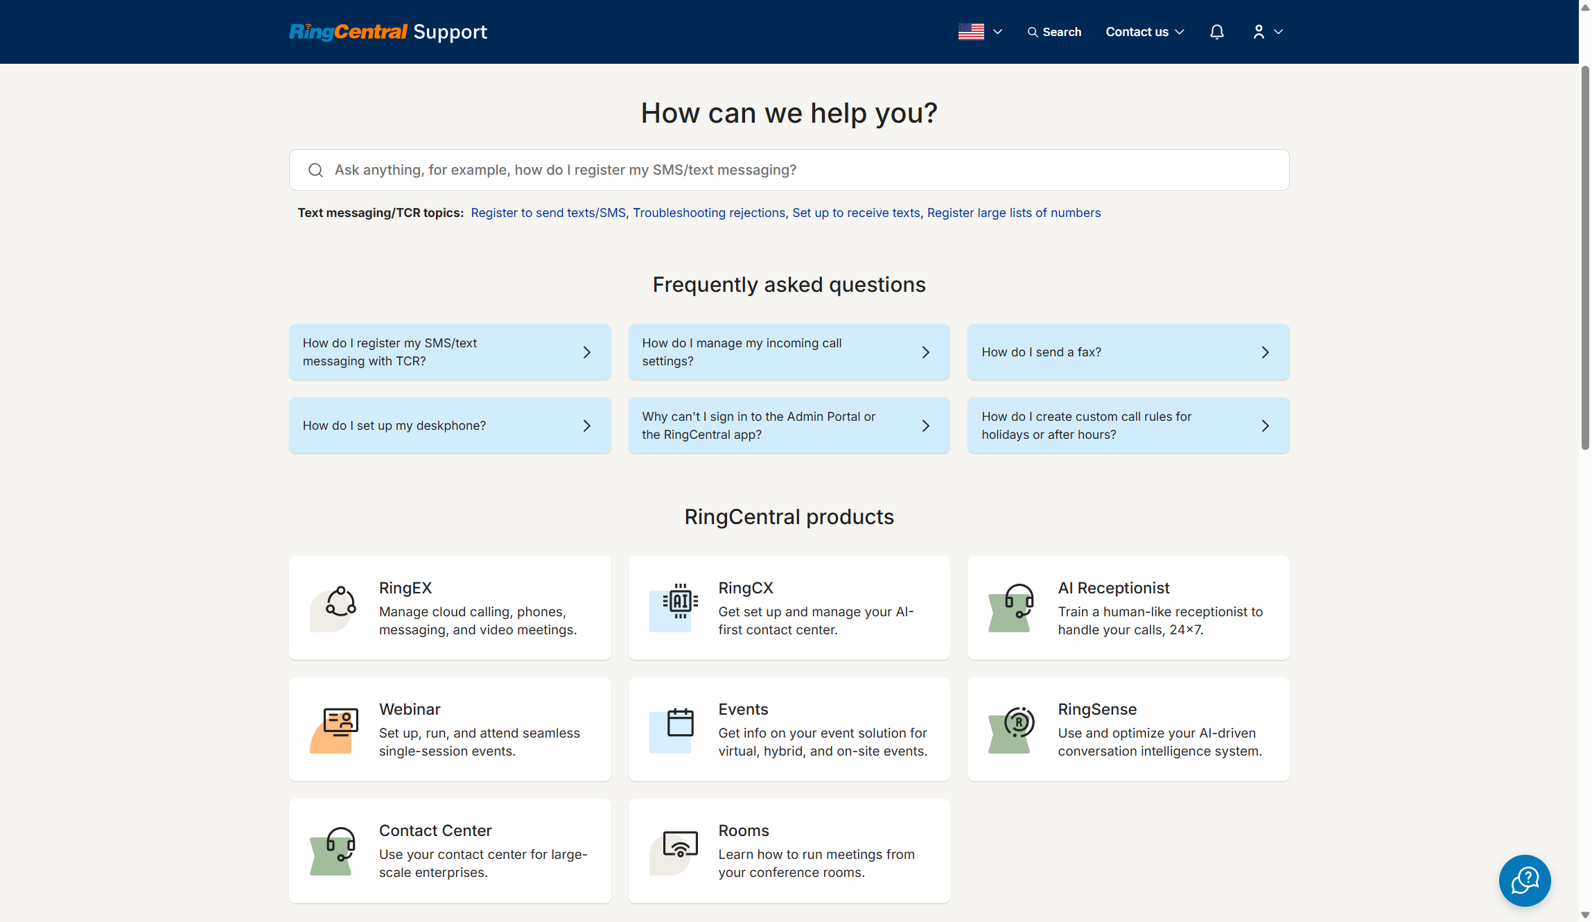Open Register large lists of numbers link

(x=1014, y=213)
